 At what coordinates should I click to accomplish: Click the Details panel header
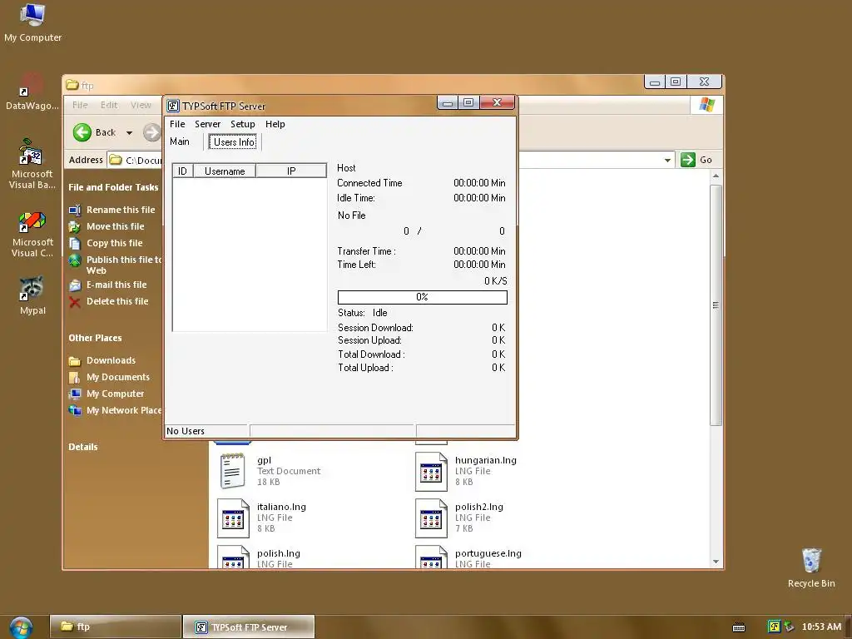coord(83,447)
